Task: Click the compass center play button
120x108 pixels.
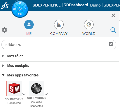Action: click(20, 9)
